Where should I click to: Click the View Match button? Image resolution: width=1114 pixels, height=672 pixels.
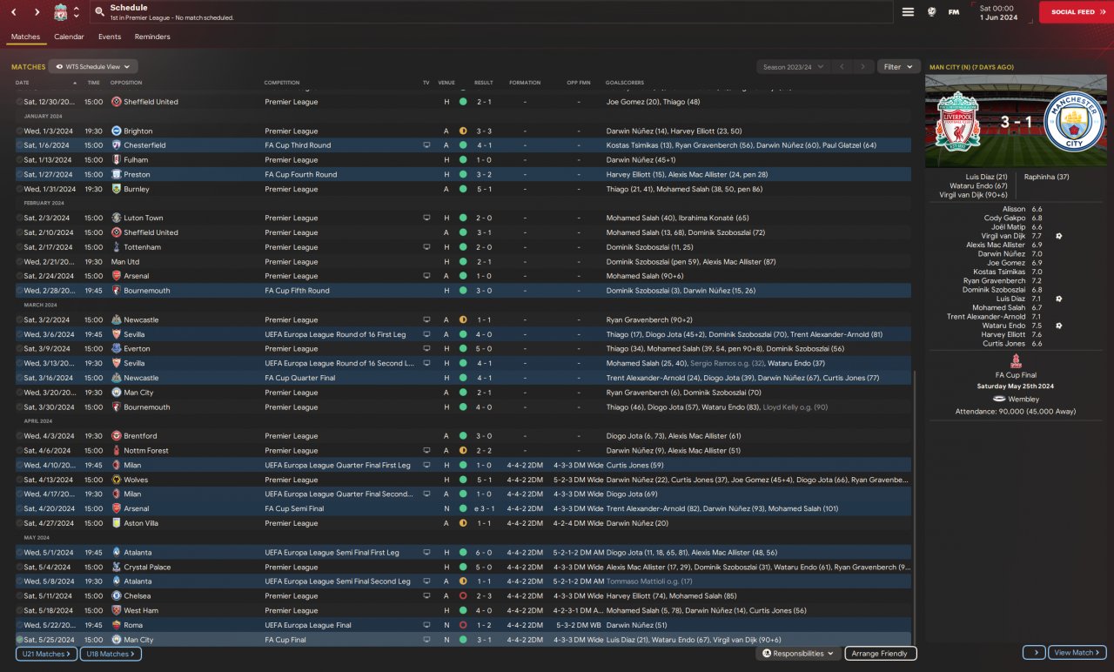coord(1077,653)
